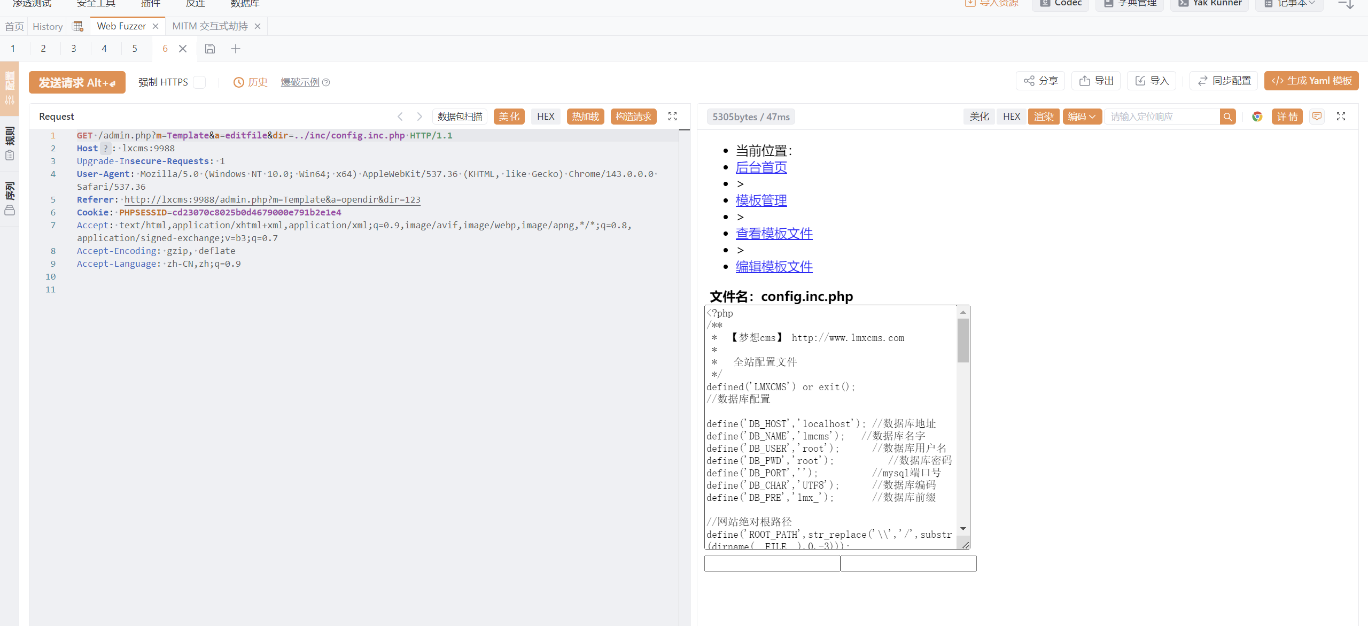Open response in Chrome browser icon

tap(1257, 117)
